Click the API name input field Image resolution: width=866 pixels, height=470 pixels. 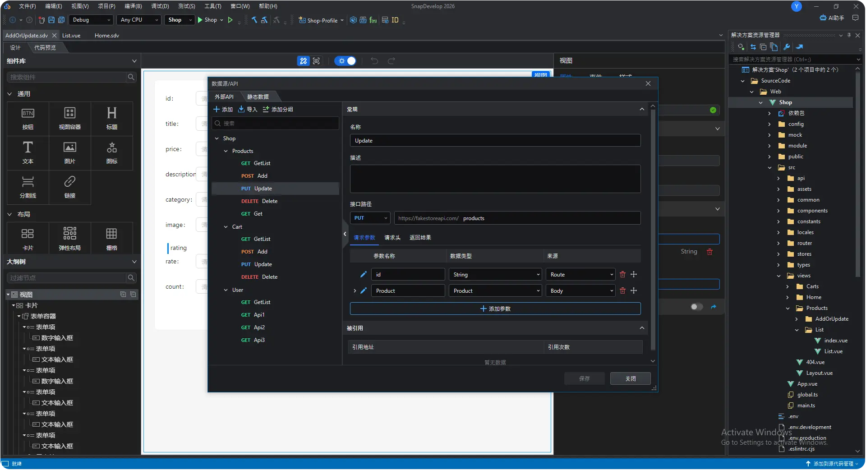(x=495, y=141)
